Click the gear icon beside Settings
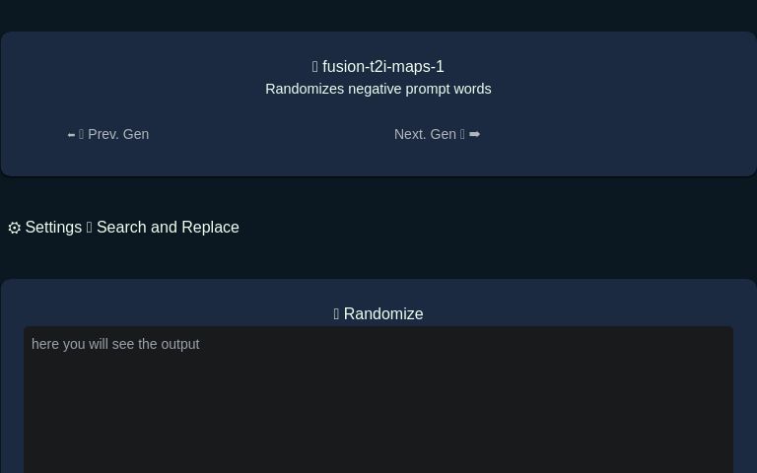757x473 pixels. coord(15,228)
